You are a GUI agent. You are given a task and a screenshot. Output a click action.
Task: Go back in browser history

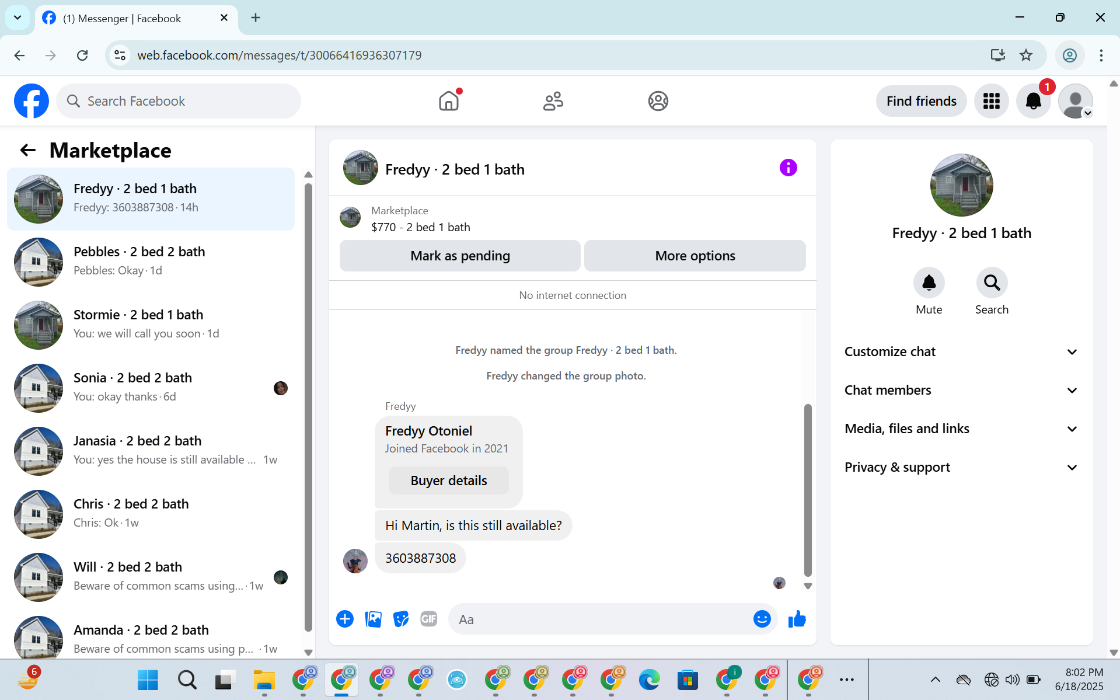19,55
